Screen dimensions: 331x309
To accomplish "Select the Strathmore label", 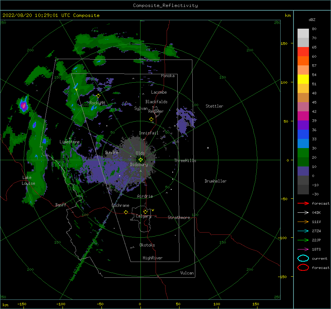I will pos(179,218).
